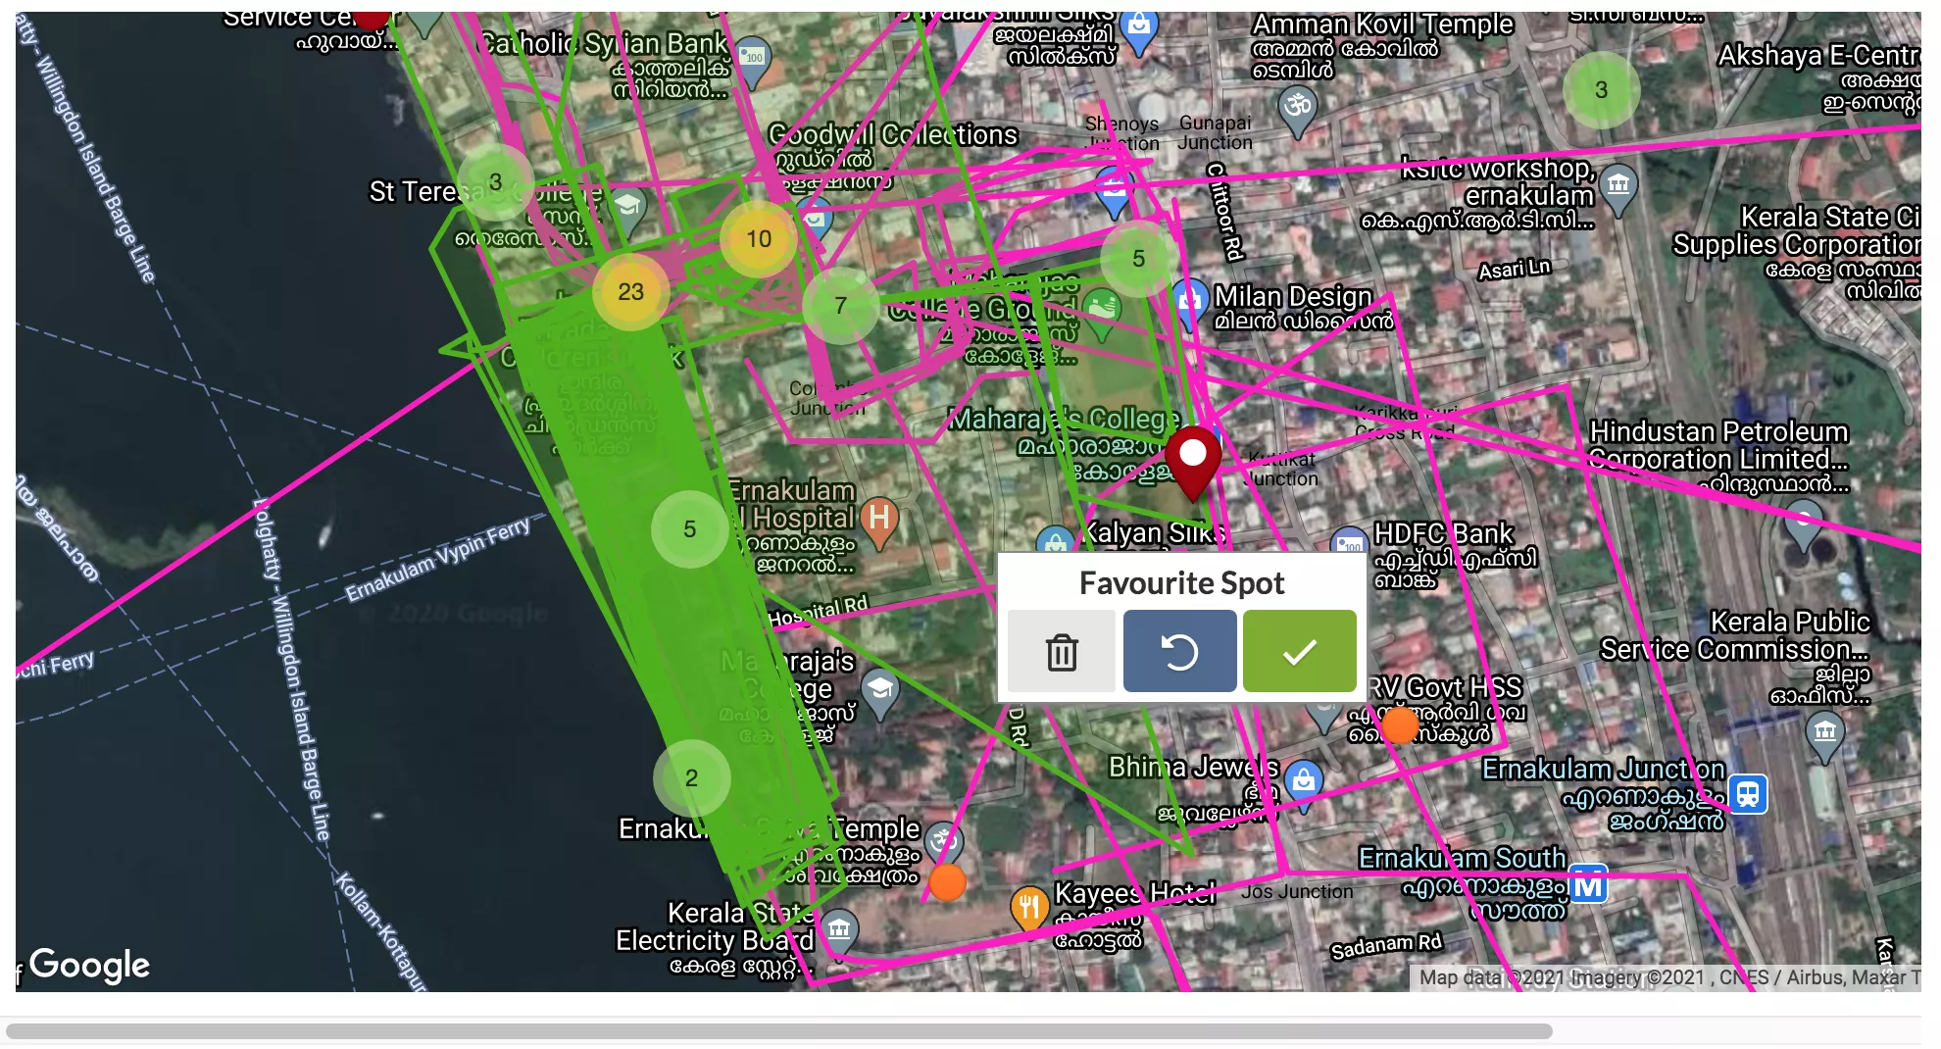Viewport: 1941px width, 1049px height.
Task: Click the Kayees Hotel restaurant icon
Action: coord(1028,906)
